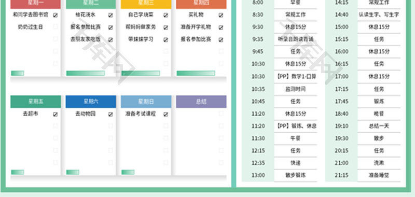The image size is (415, 197).
Task: Select the 20:15 time cell
Action: pyautogui.click(x=341, y=150)
